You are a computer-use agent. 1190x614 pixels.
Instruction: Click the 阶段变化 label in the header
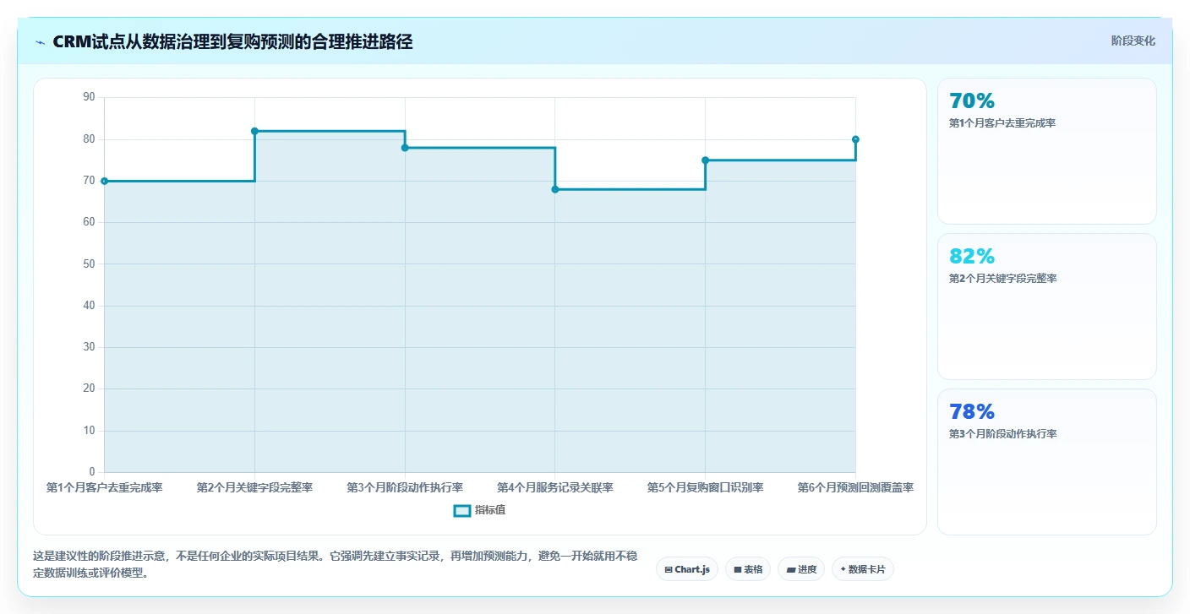pyautogui.click(x=1133, y=41)
